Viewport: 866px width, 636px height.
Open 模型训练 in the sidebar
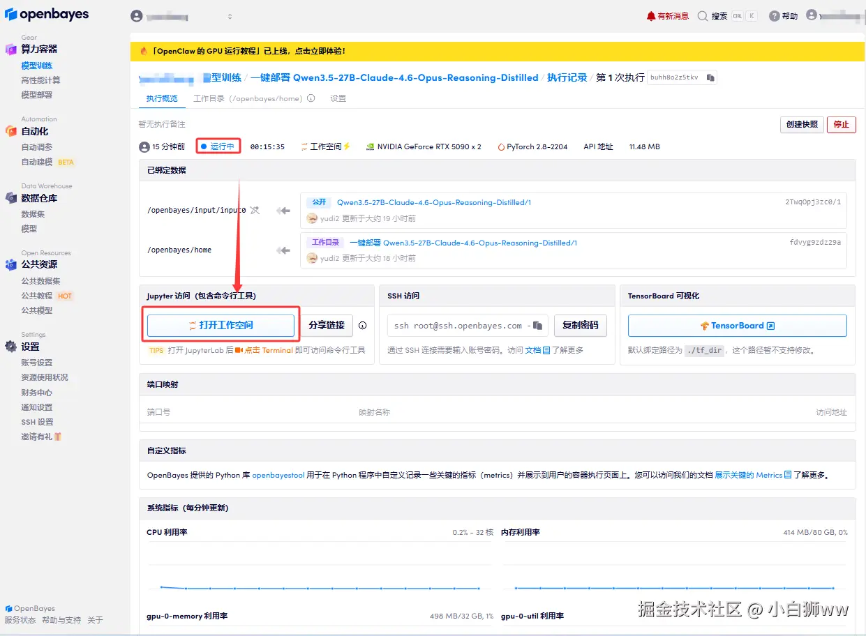[x=37, y=66]
